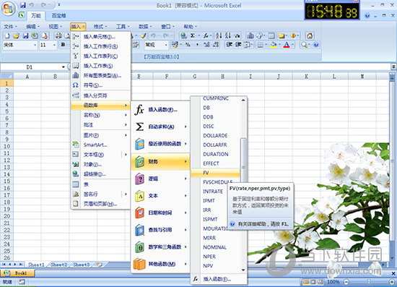Open the borders dropdown arrow
The width and height of the screenshot is (397, 287).
point(266,45)
